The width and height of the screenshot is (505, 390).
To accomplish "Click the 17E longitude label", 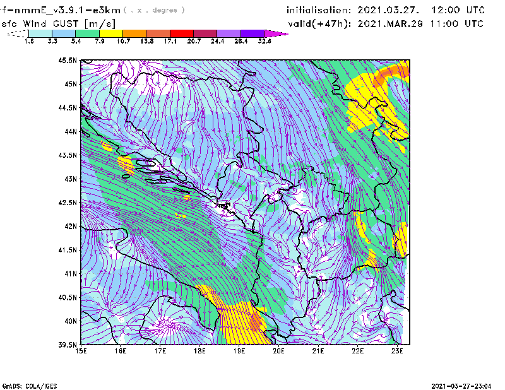I will (160, 351).
